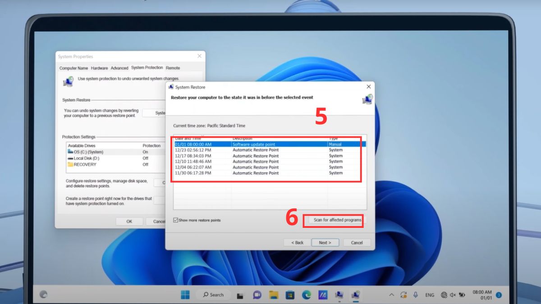Viewport: 541px width, 304px height.
Task: Click the taskbar Search box
Action: [214, 295]
